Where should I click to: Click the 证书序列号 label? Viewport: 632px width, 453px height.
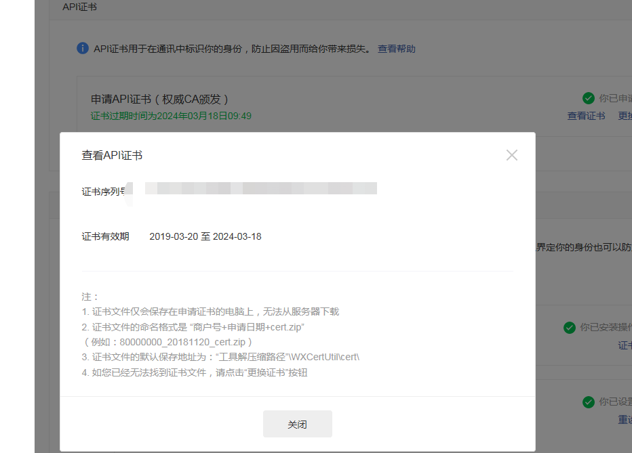105,192
